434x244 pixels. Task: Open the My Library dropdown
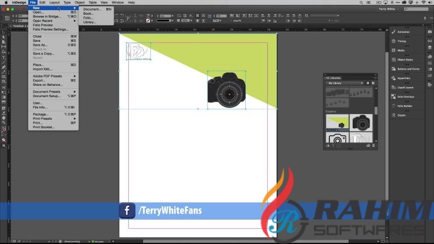click(x=345, y=83)
